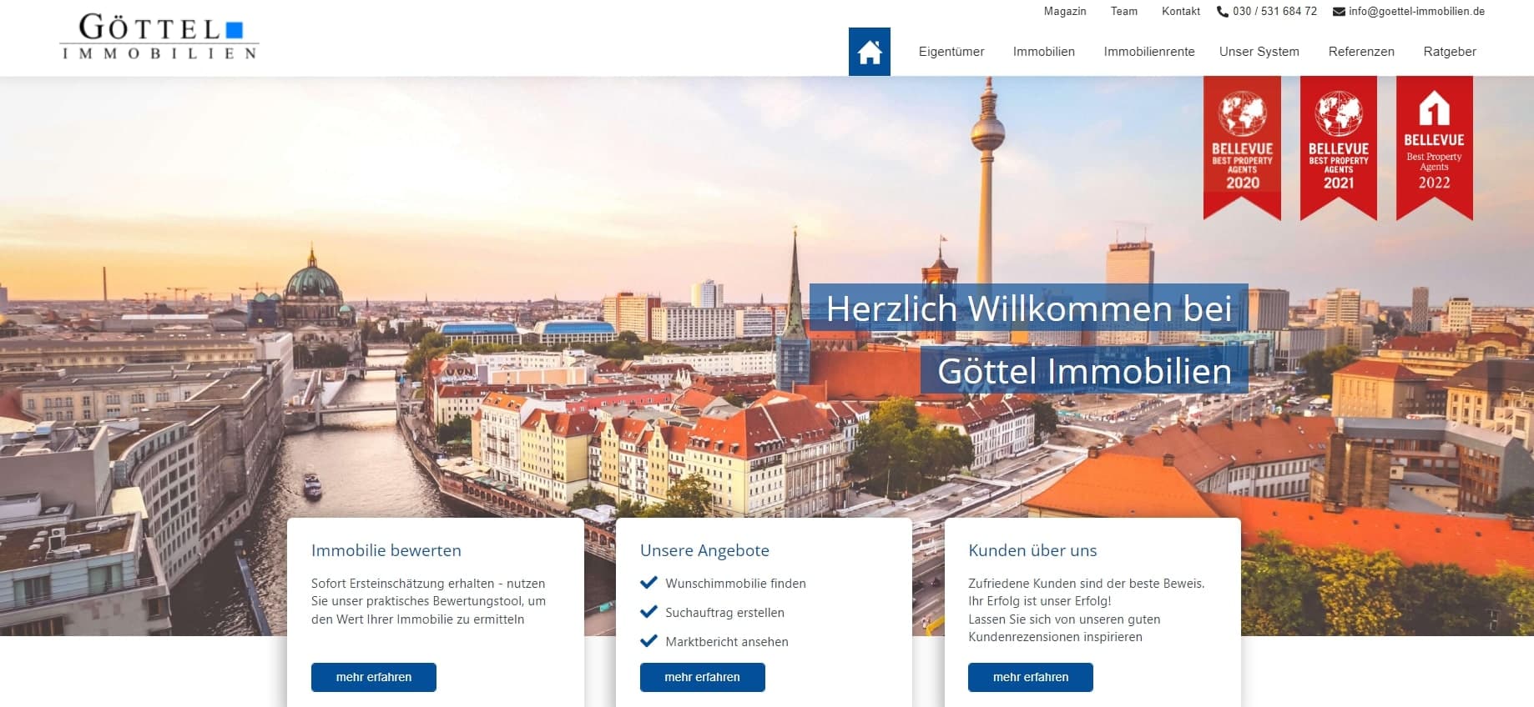Open the Bellevue Best Property Agents 2020 badge
The image size is (1534, 707).
pyautogui.click(x=1242, y=148)
